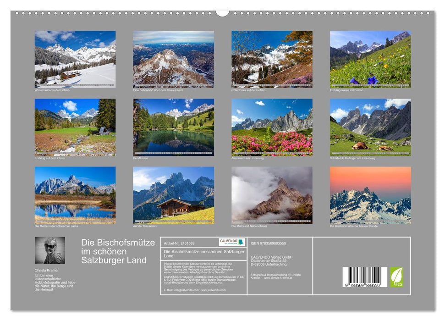Screen dimensions: 445x321
Task: Open the Frühlingswiese mit Enzian photo
Action: coord(370,59)
